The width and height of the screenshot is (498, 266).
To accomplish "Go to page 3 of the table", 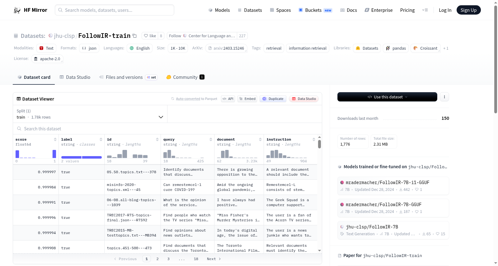I will tap(168, 259).
